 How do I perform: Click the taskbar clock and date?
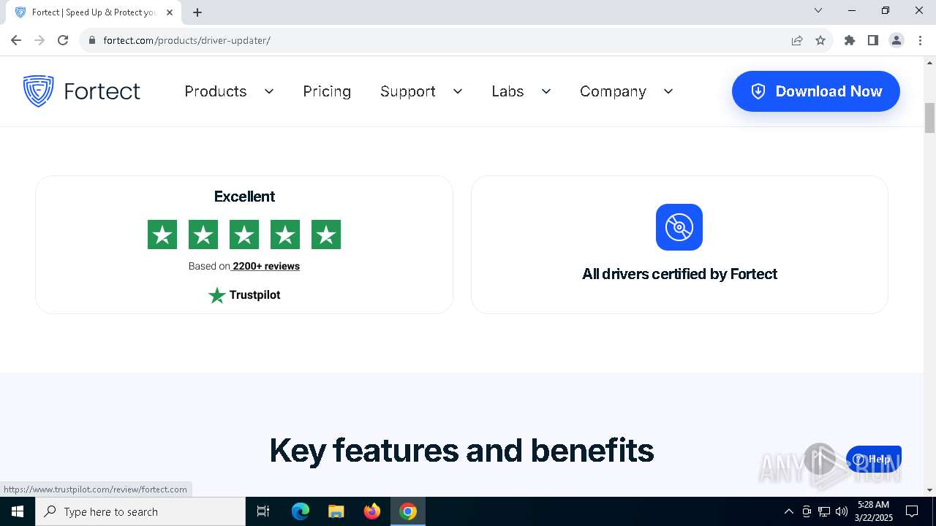pyautogui.click(x=874, y=511)
